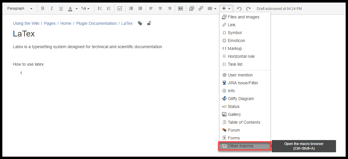Choose Forum from the insert menu
This screenshot has height=159, width=348.
pos(245,130)
